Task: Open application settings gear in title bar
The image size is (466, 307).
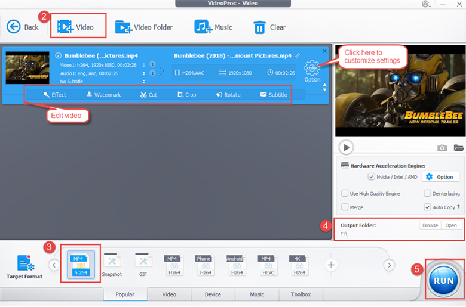Action: (x=425, y=4)
